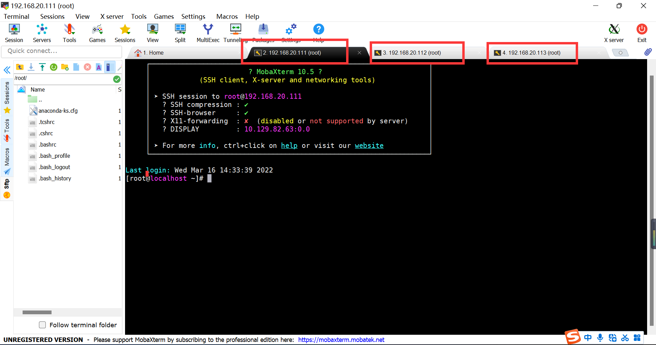Open the mobaxterm.mobatek.net link
656x345 pixels.
(341, 340)
